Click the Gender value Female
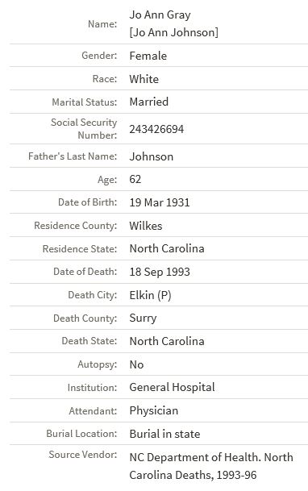This screenshot has width=308, height=491. point(148,56)
